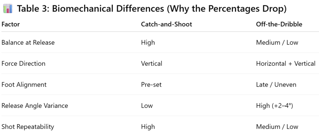Click the Release Angle Variance row label
The width and height of the screenshot is (319, 131).
[35, 106]
